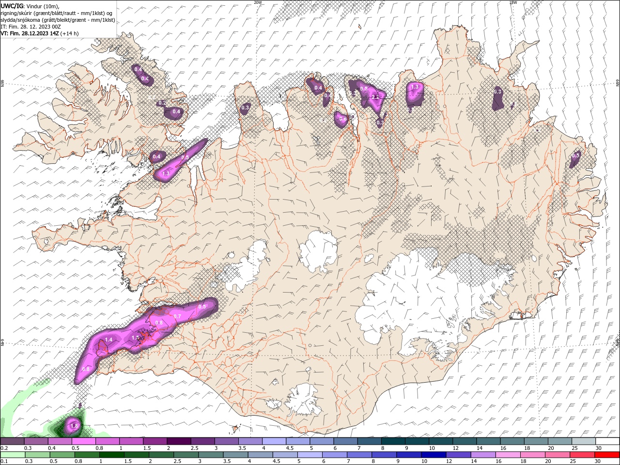Click the 0.7 value on the southwest band
This screenshot has height=465, width=620.
(177, 316)
